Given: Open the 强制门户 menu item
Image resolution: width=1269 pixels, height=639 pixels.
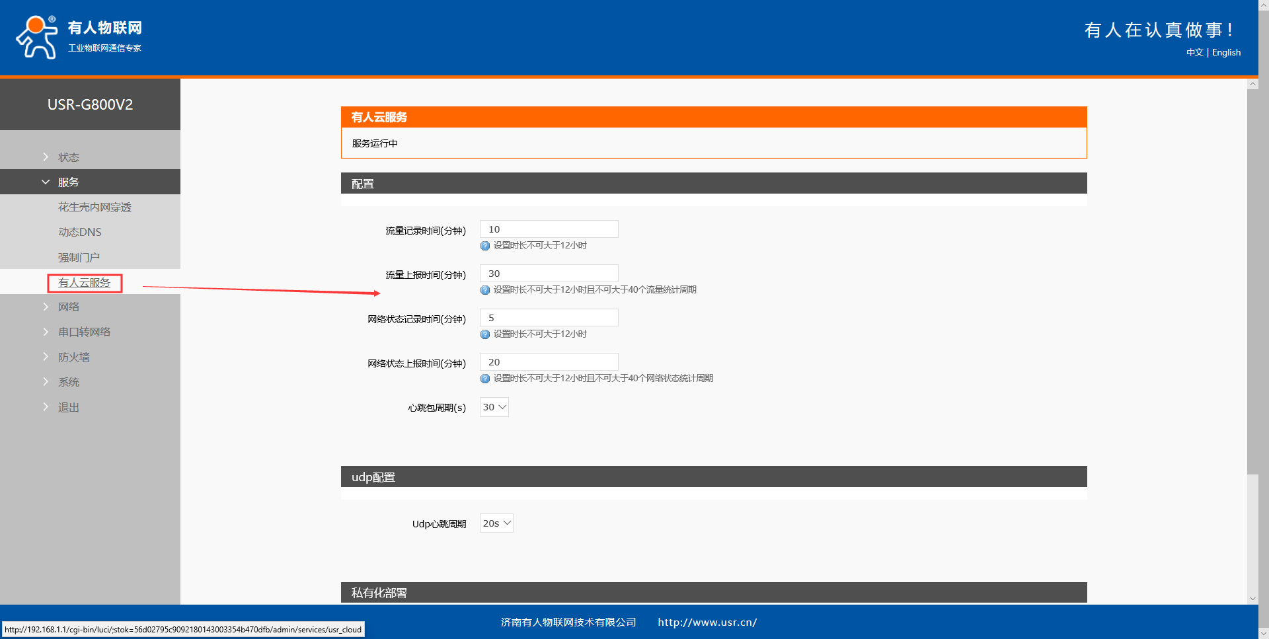Looking at the screenshot, I should coord(79,258).
